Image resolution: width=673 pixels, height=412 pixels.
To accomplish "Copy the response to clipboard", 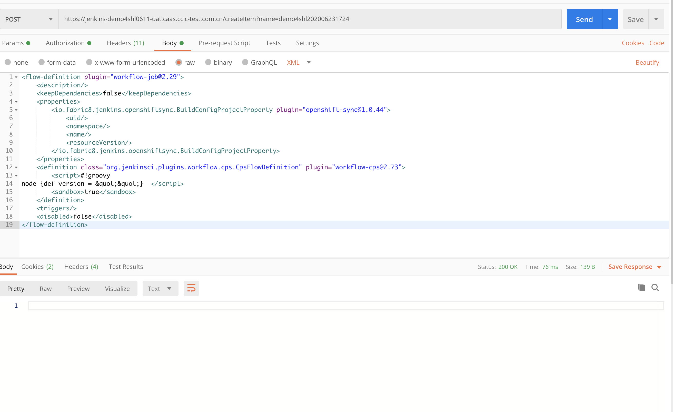I will coord(641,287).
